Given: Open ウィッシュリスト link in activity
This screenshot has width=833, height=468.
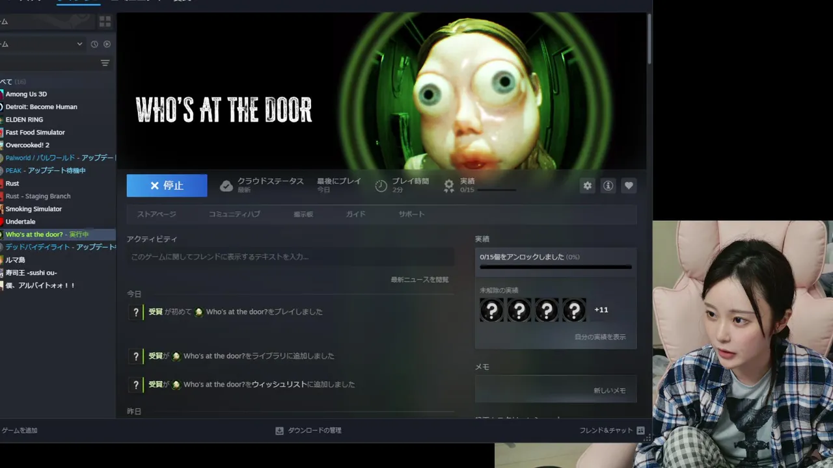Looking at the screenshot, I should [x=279, y=385].
